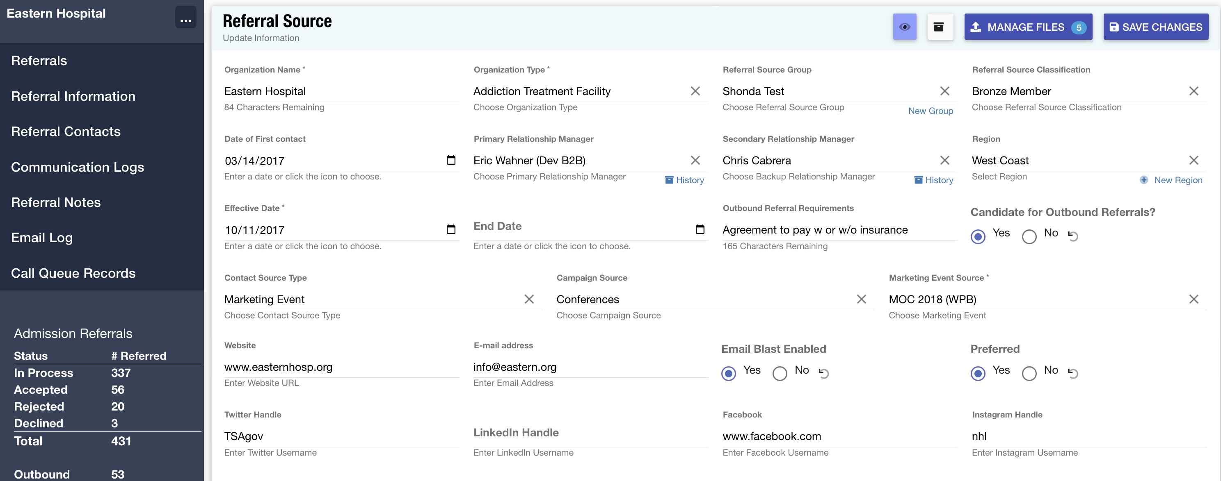Open the calendar picker for Date of First contact
This screenshot has height=481, width=1221.
pyautogui.click(x=451, y=161)
